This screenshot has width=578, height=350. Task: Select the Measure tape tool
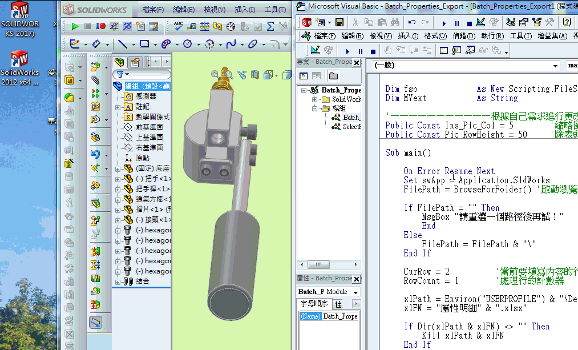point(192,26)
